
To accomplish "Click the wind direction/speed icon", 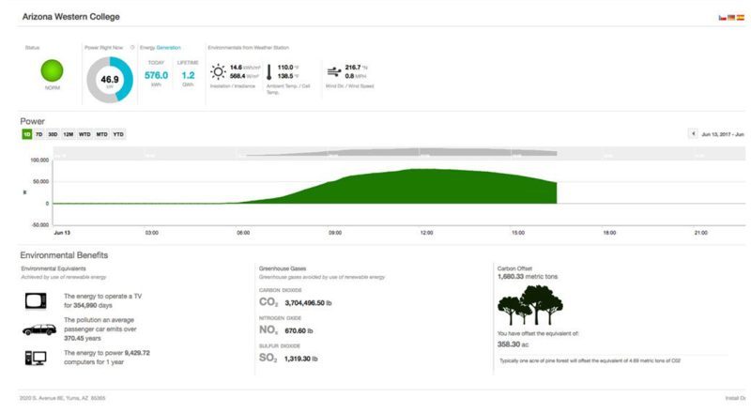I will (332, 71).
